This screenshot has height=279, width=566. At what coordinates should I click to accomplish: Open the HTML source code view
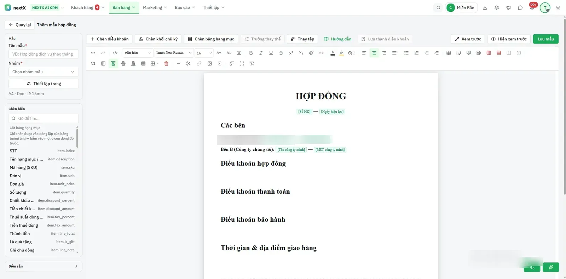pyautogui.click(x=115, y=53)
